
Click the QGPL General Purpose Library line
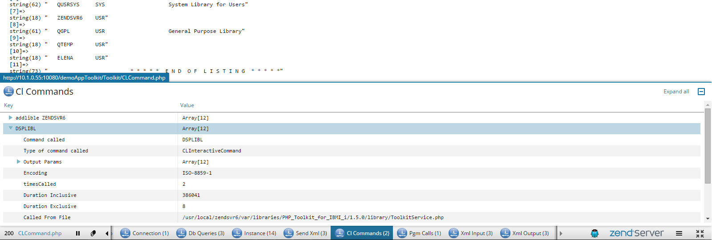[127, 31]
